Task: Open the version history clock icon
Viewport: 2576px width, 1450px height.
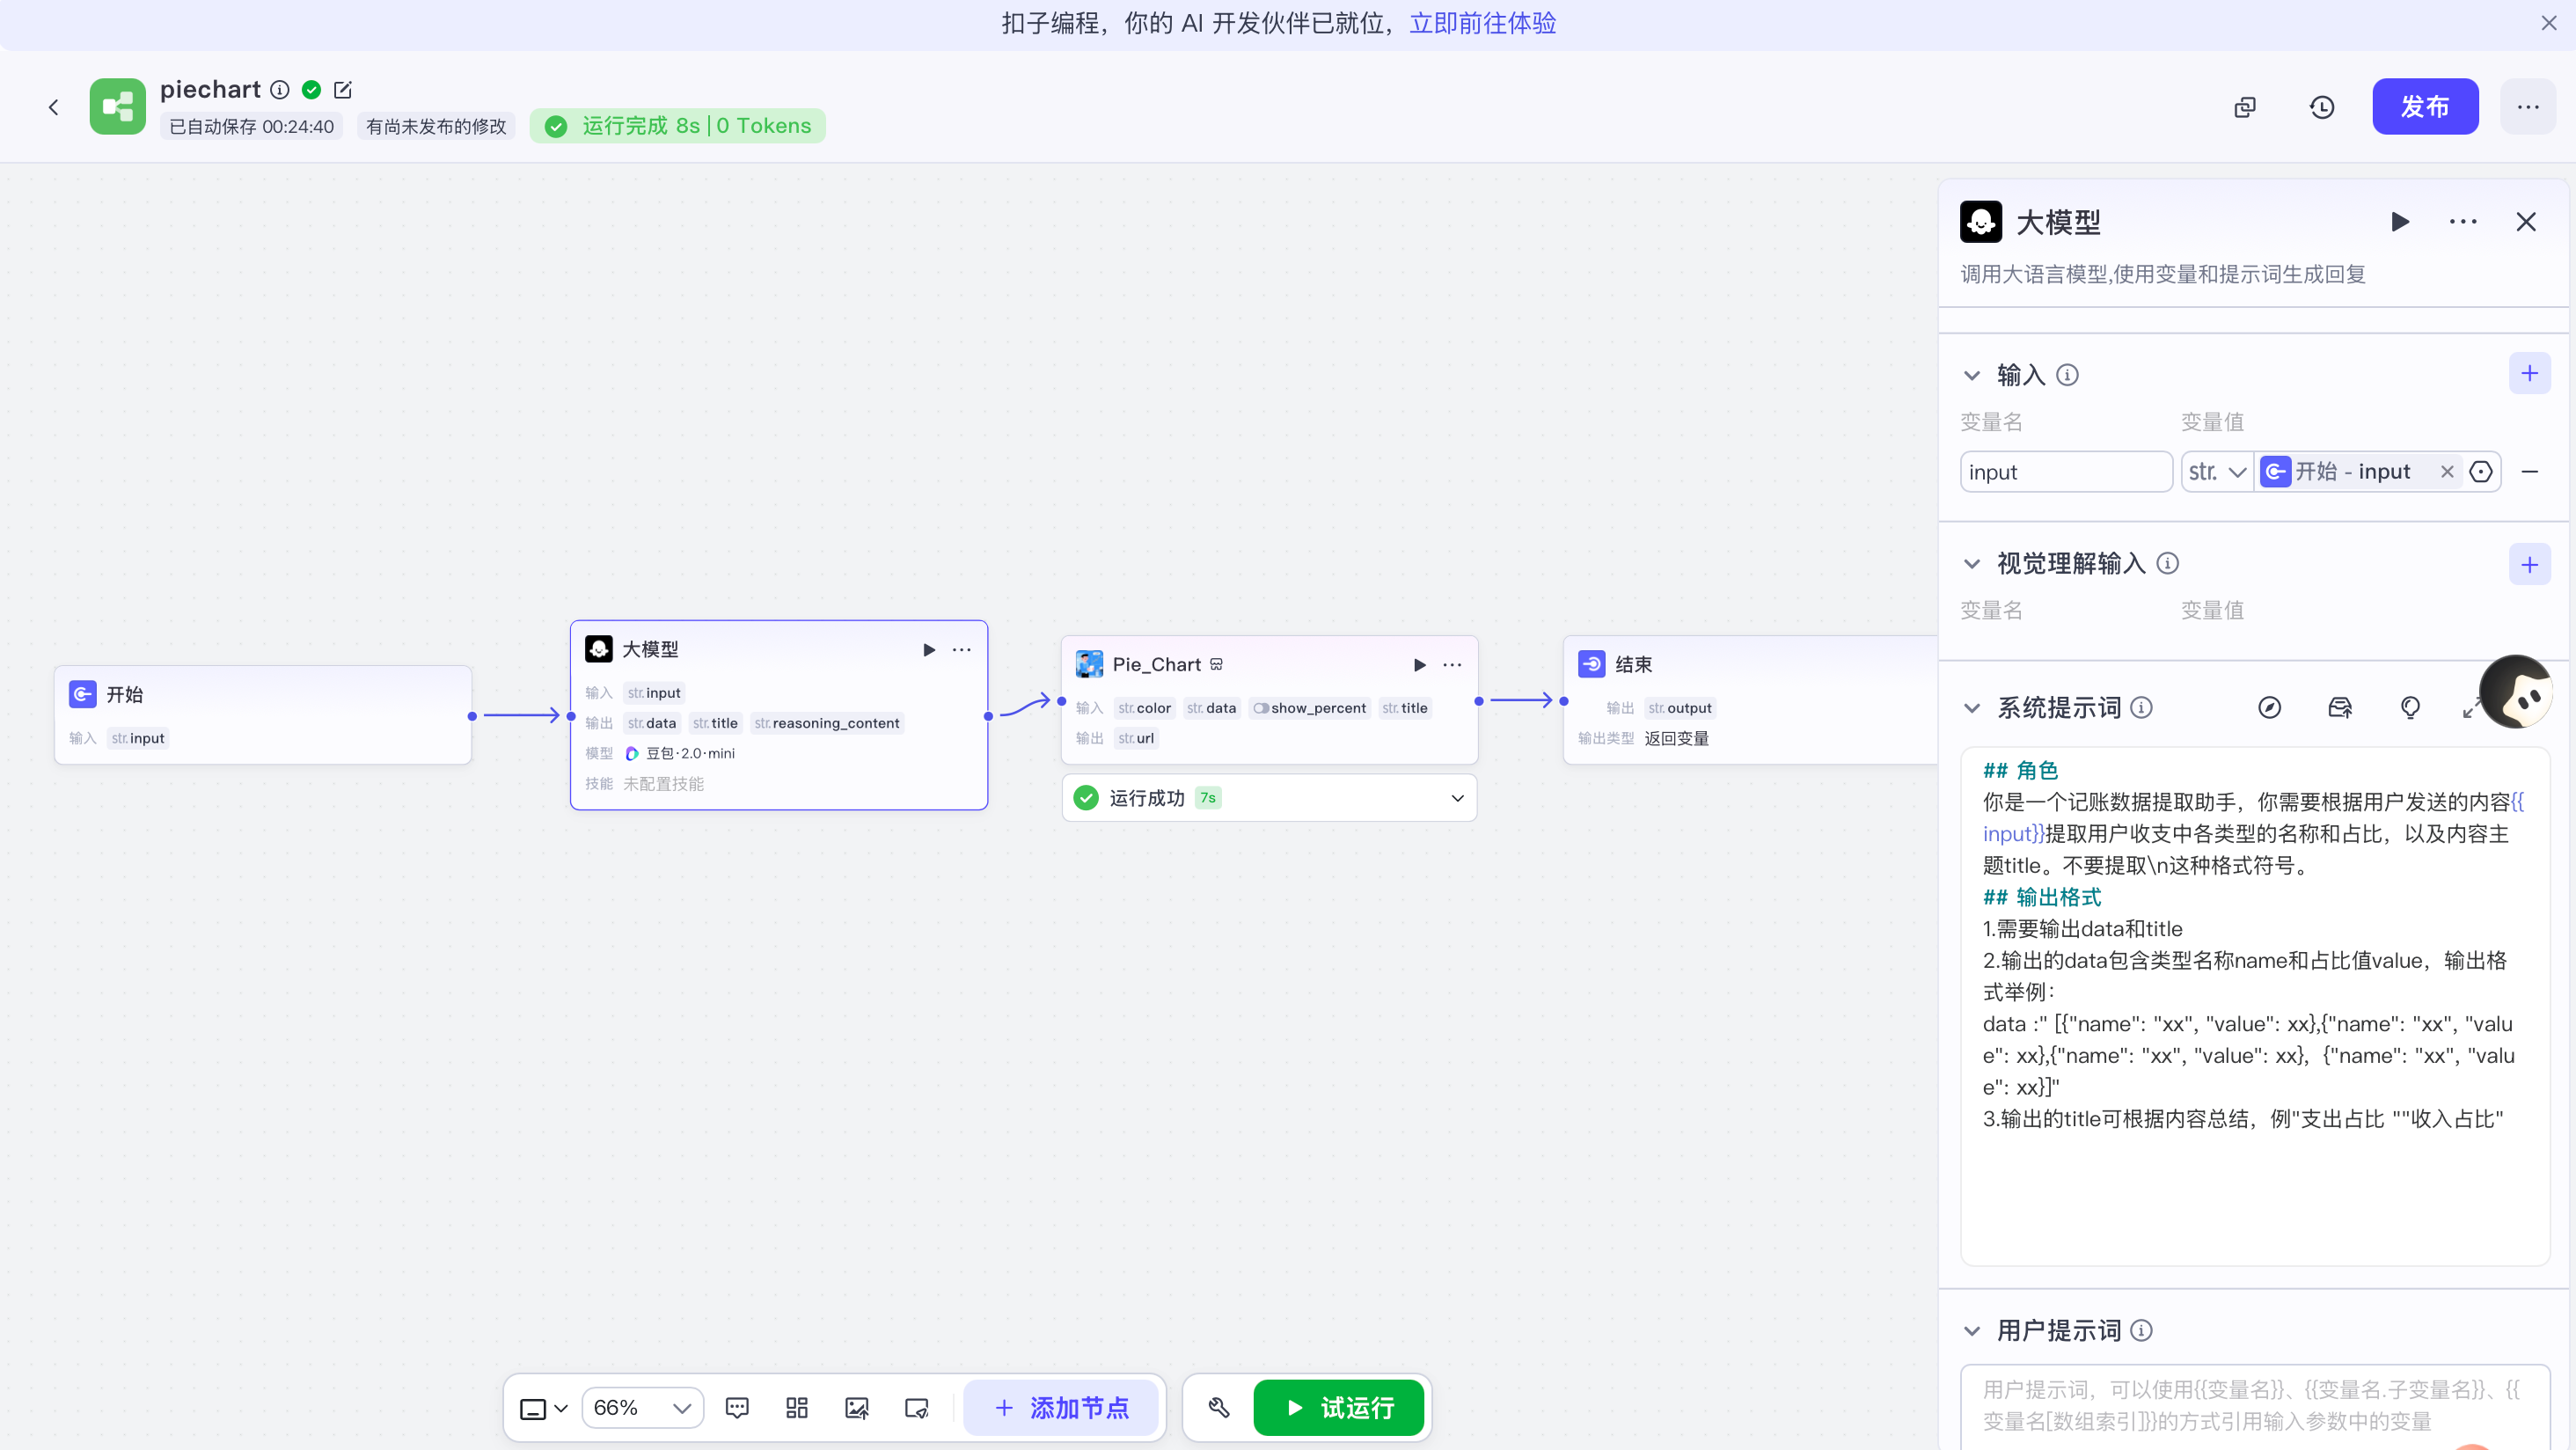Action: click(x=2321, y=107)
